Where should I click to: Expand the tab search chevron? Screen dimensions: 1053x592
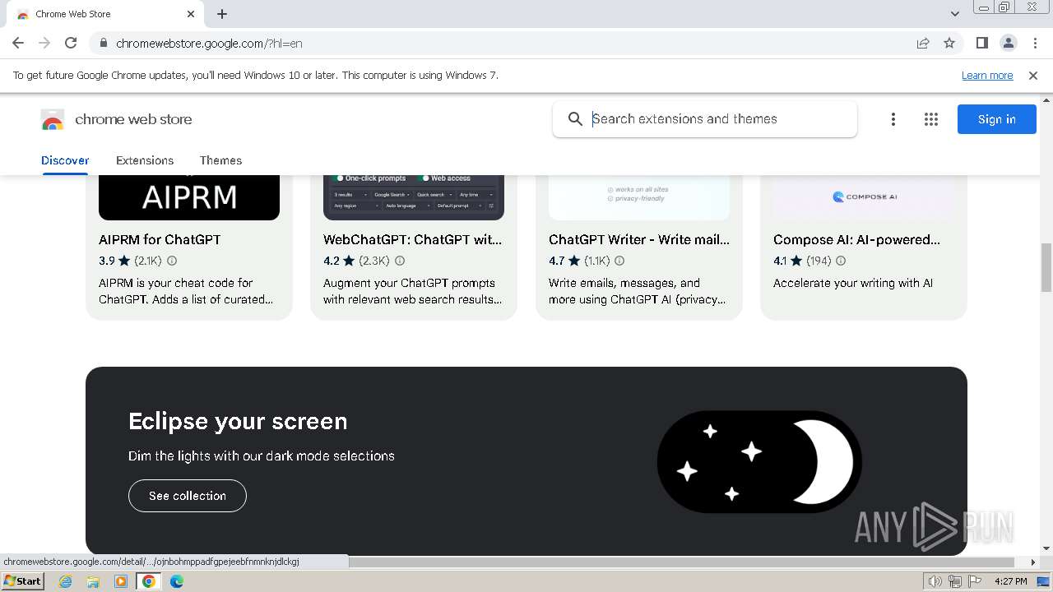tap(955, 14)
